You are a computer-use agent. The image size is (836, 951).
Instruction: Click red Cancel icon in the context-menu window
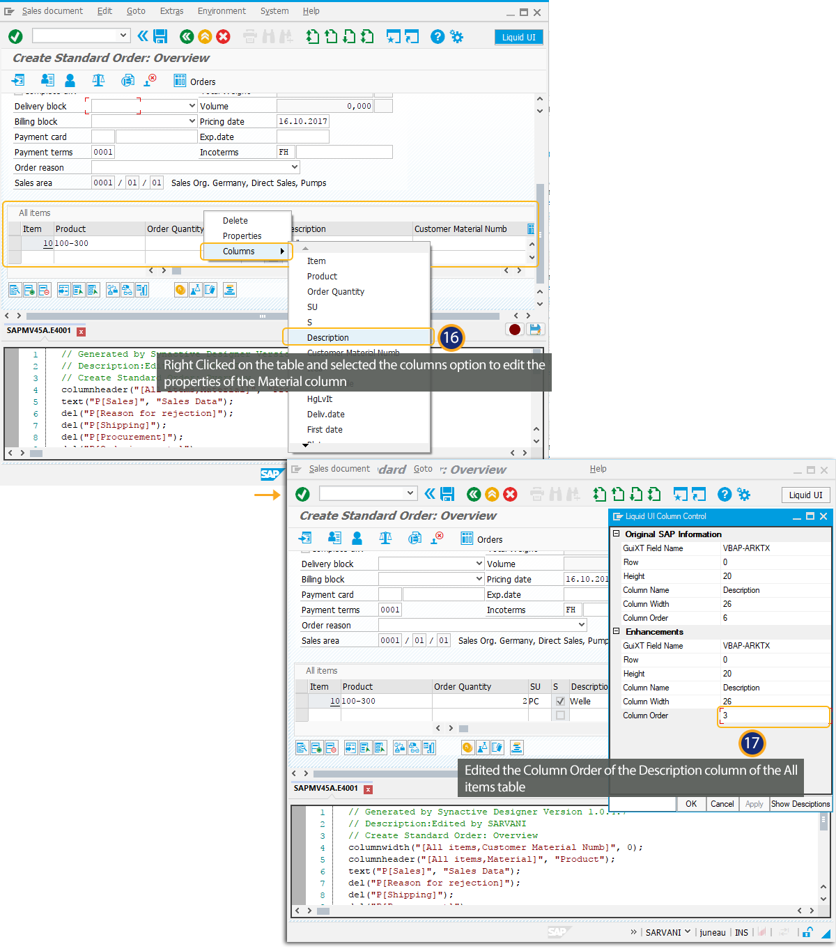click(x=223, y=36)
